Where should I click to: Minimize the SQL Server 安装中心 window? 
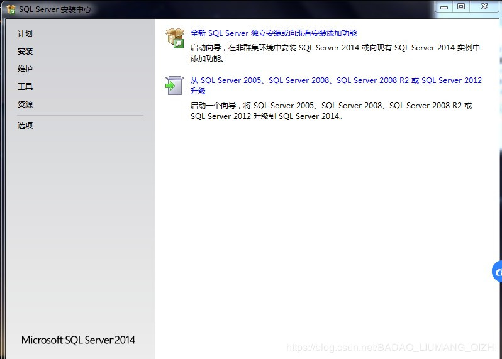point(444,7)
